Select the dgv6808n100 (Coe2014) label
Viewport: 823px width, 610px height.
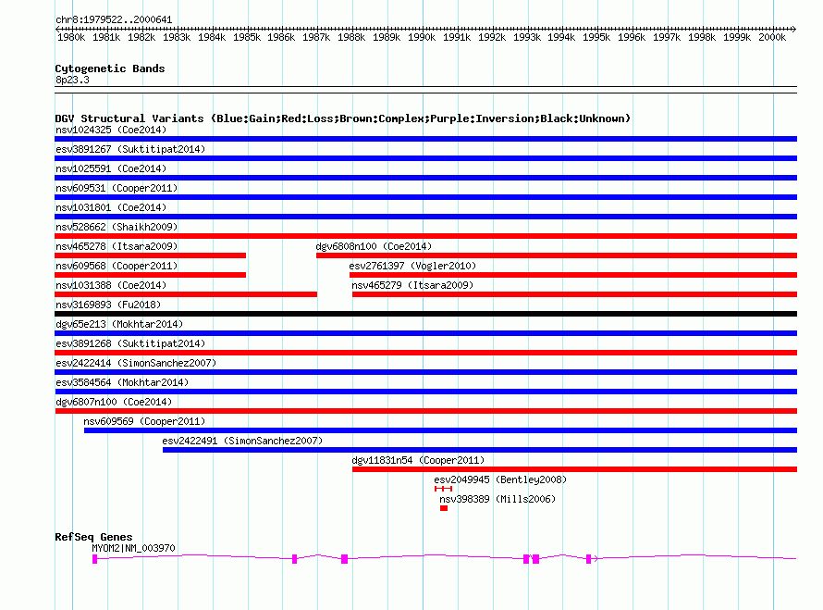click(x=374, y=246)
